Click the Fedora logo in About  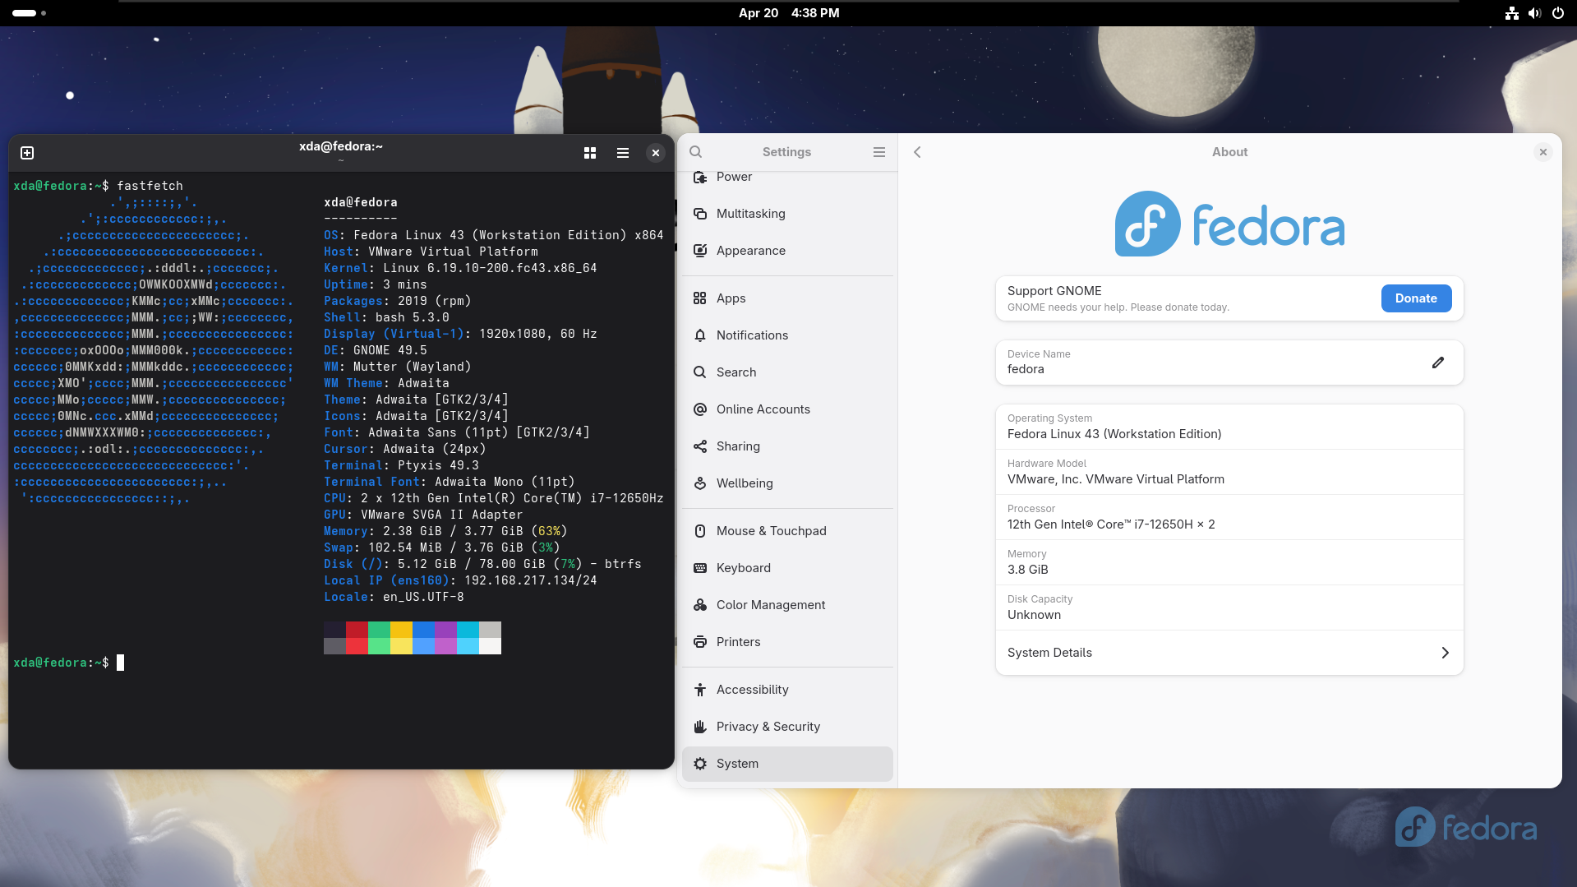[x=1229, y=224]
